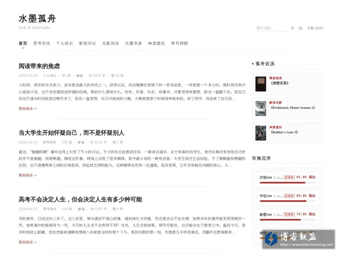Click the 展卷细读 label
This screenshot has height=256, width=342.
(276, 78)
